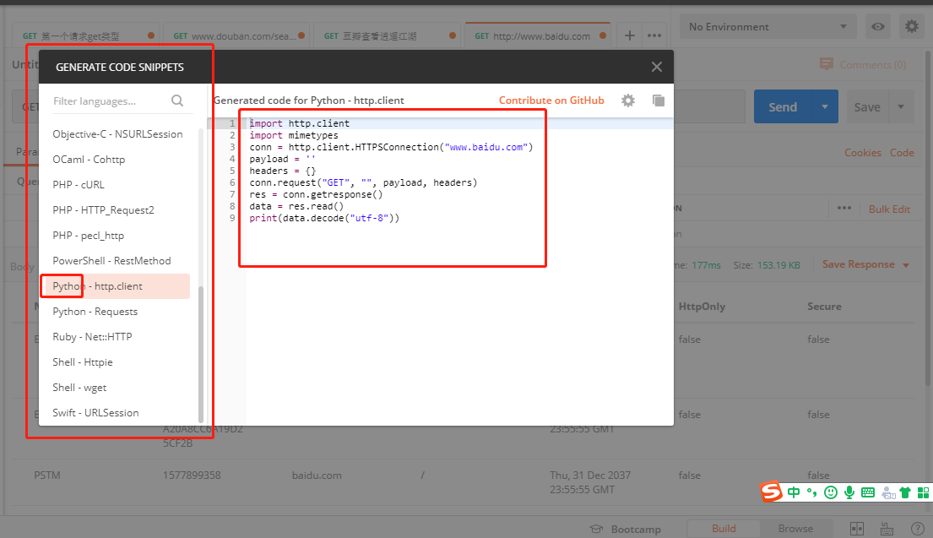Viewport: 933px width, 538px height.
Task: Select PHP - pecl_http language
Action: pos(117,236)
